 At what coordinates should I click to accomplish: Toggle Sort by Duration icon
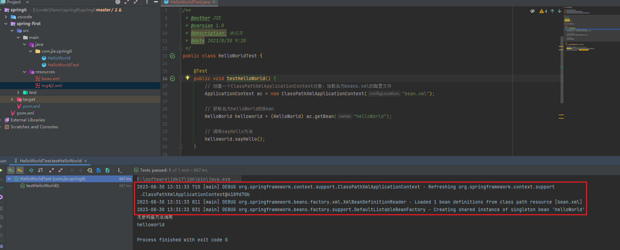(x=40, y=170)
